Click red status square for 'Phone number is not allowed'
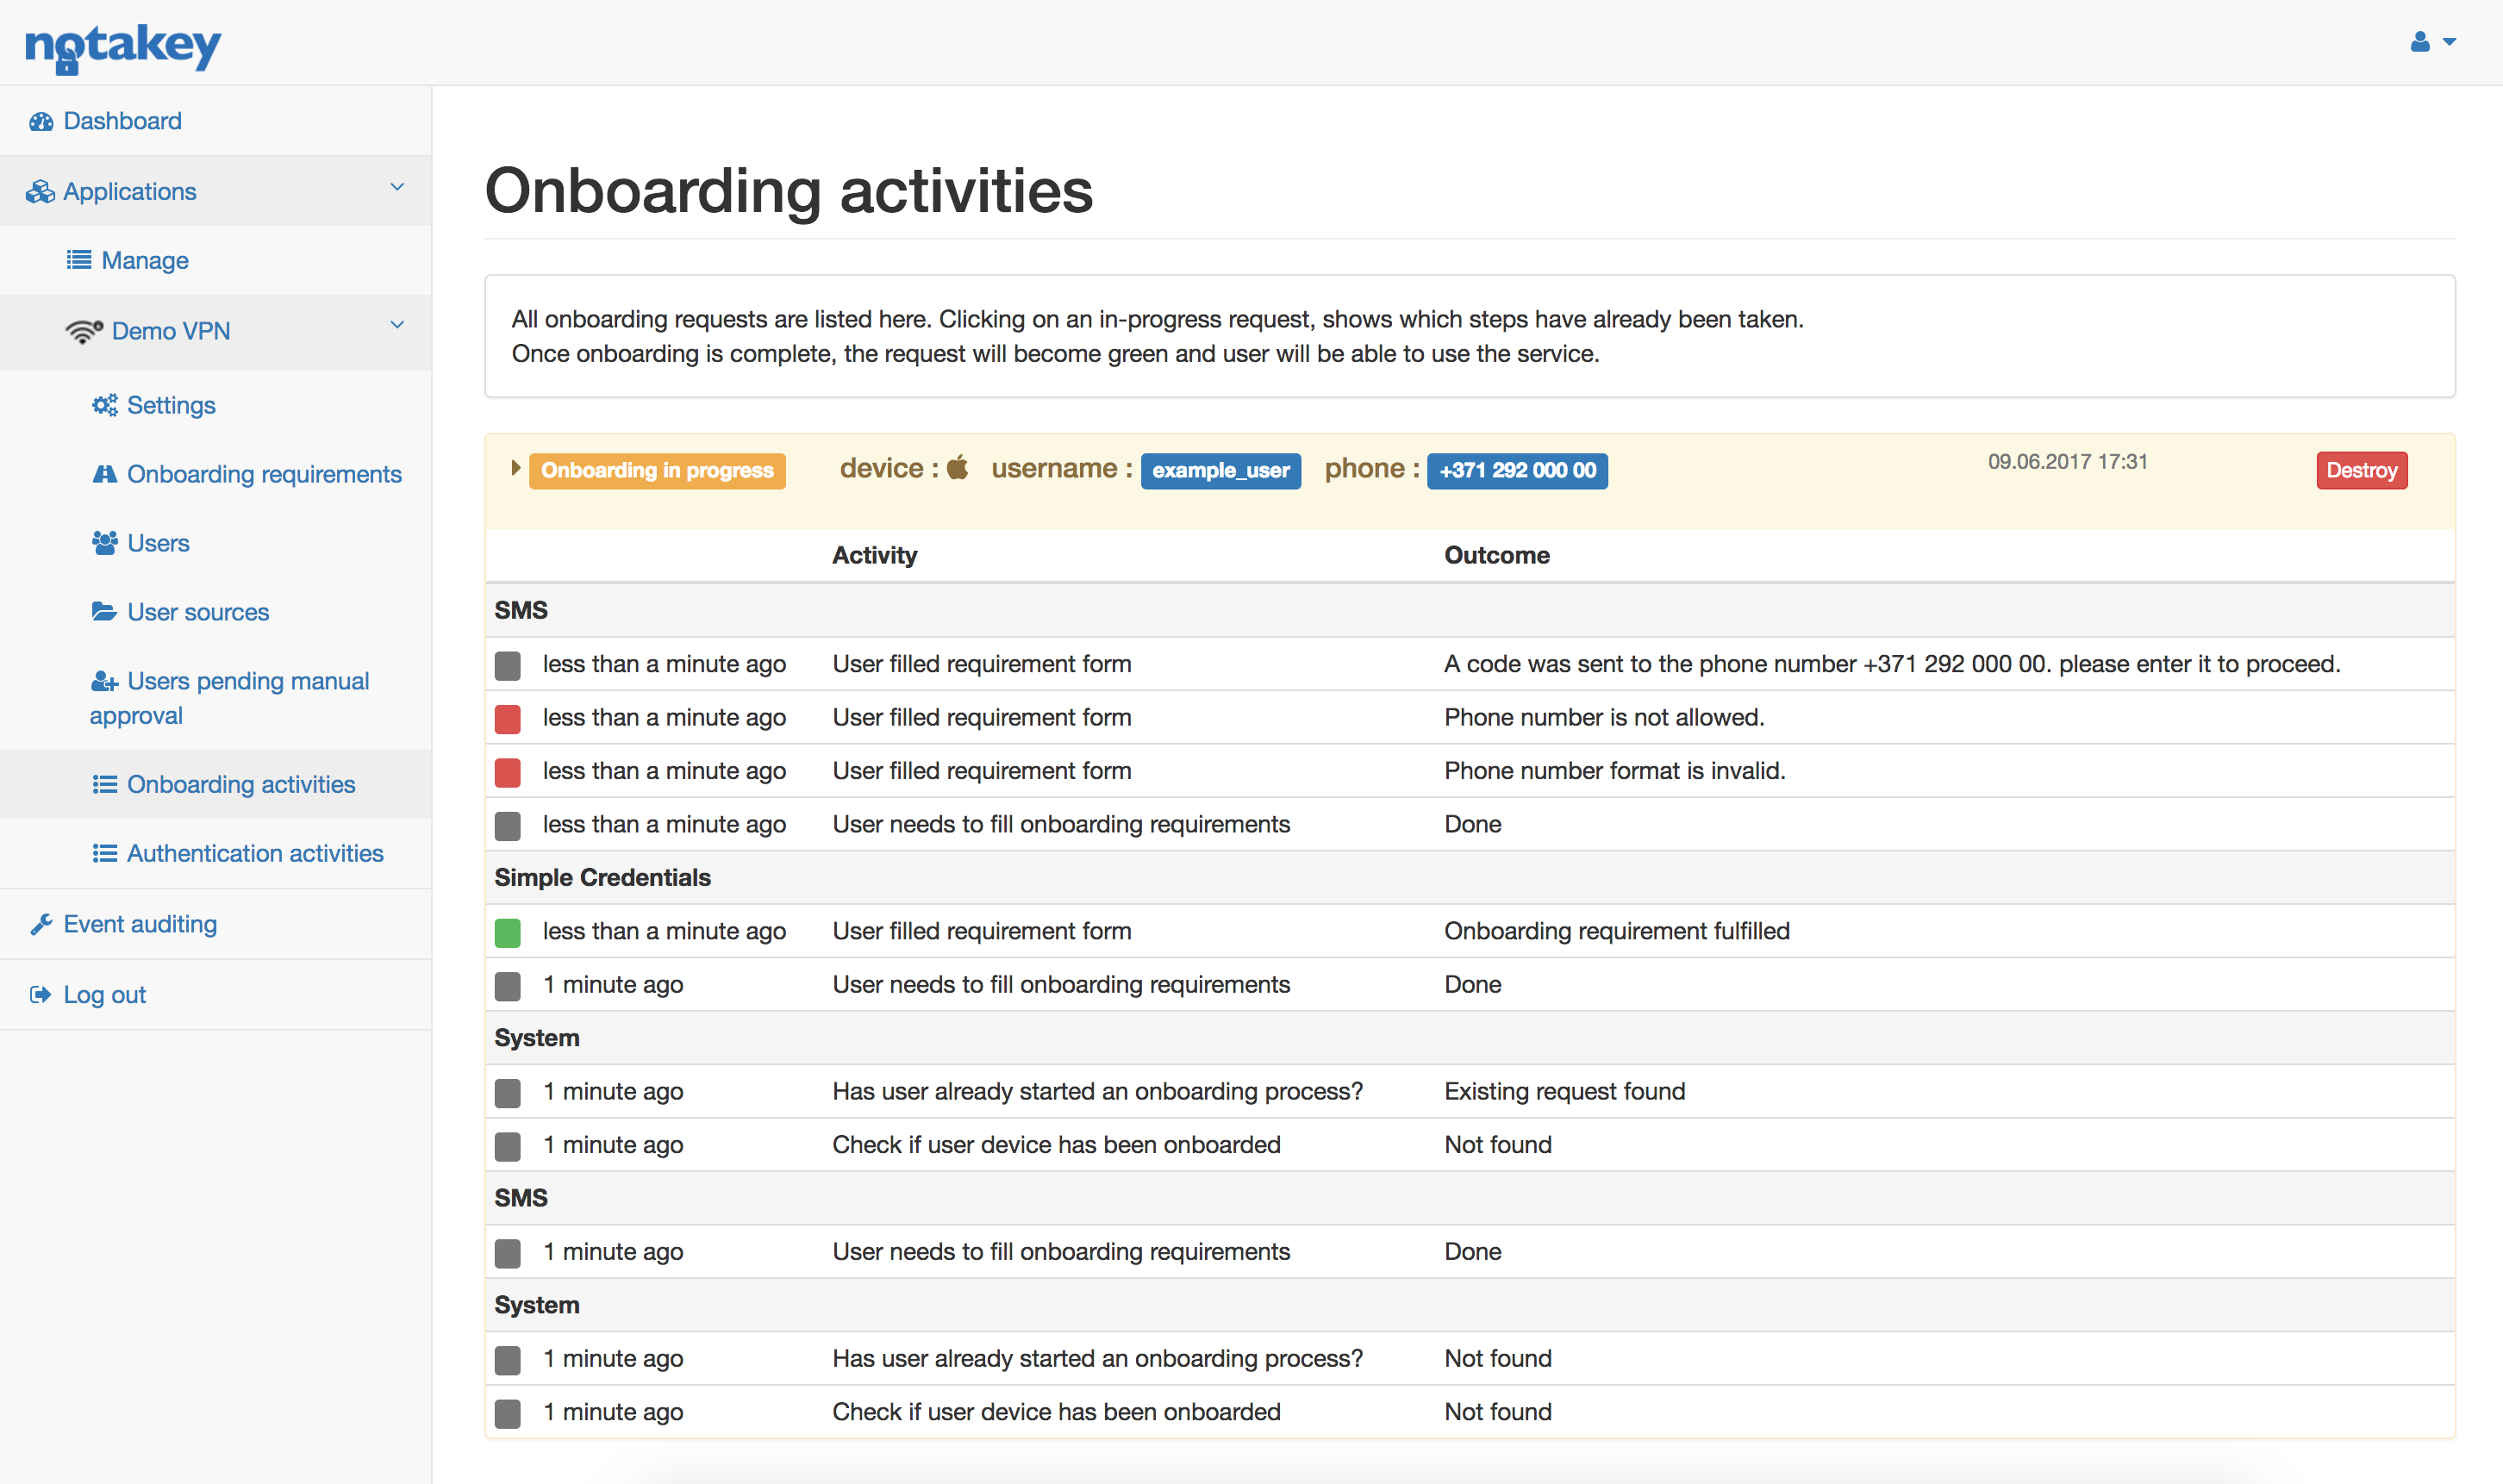The width and height of the screenshot is (2503, 1484). [x=508, y=718]
